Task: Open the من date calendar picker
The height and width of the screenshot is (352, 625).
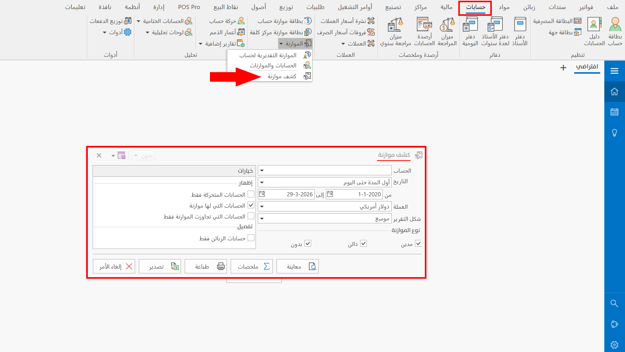Action: [330, 194]
